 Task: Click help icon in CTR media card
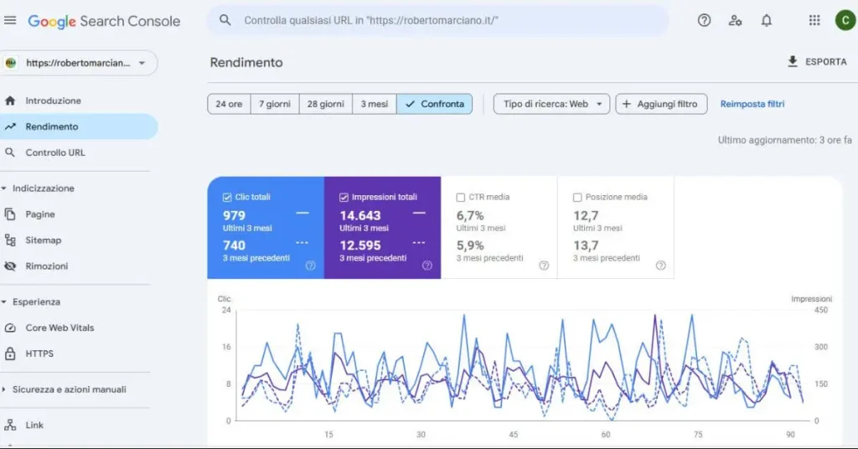coord(544,266)
